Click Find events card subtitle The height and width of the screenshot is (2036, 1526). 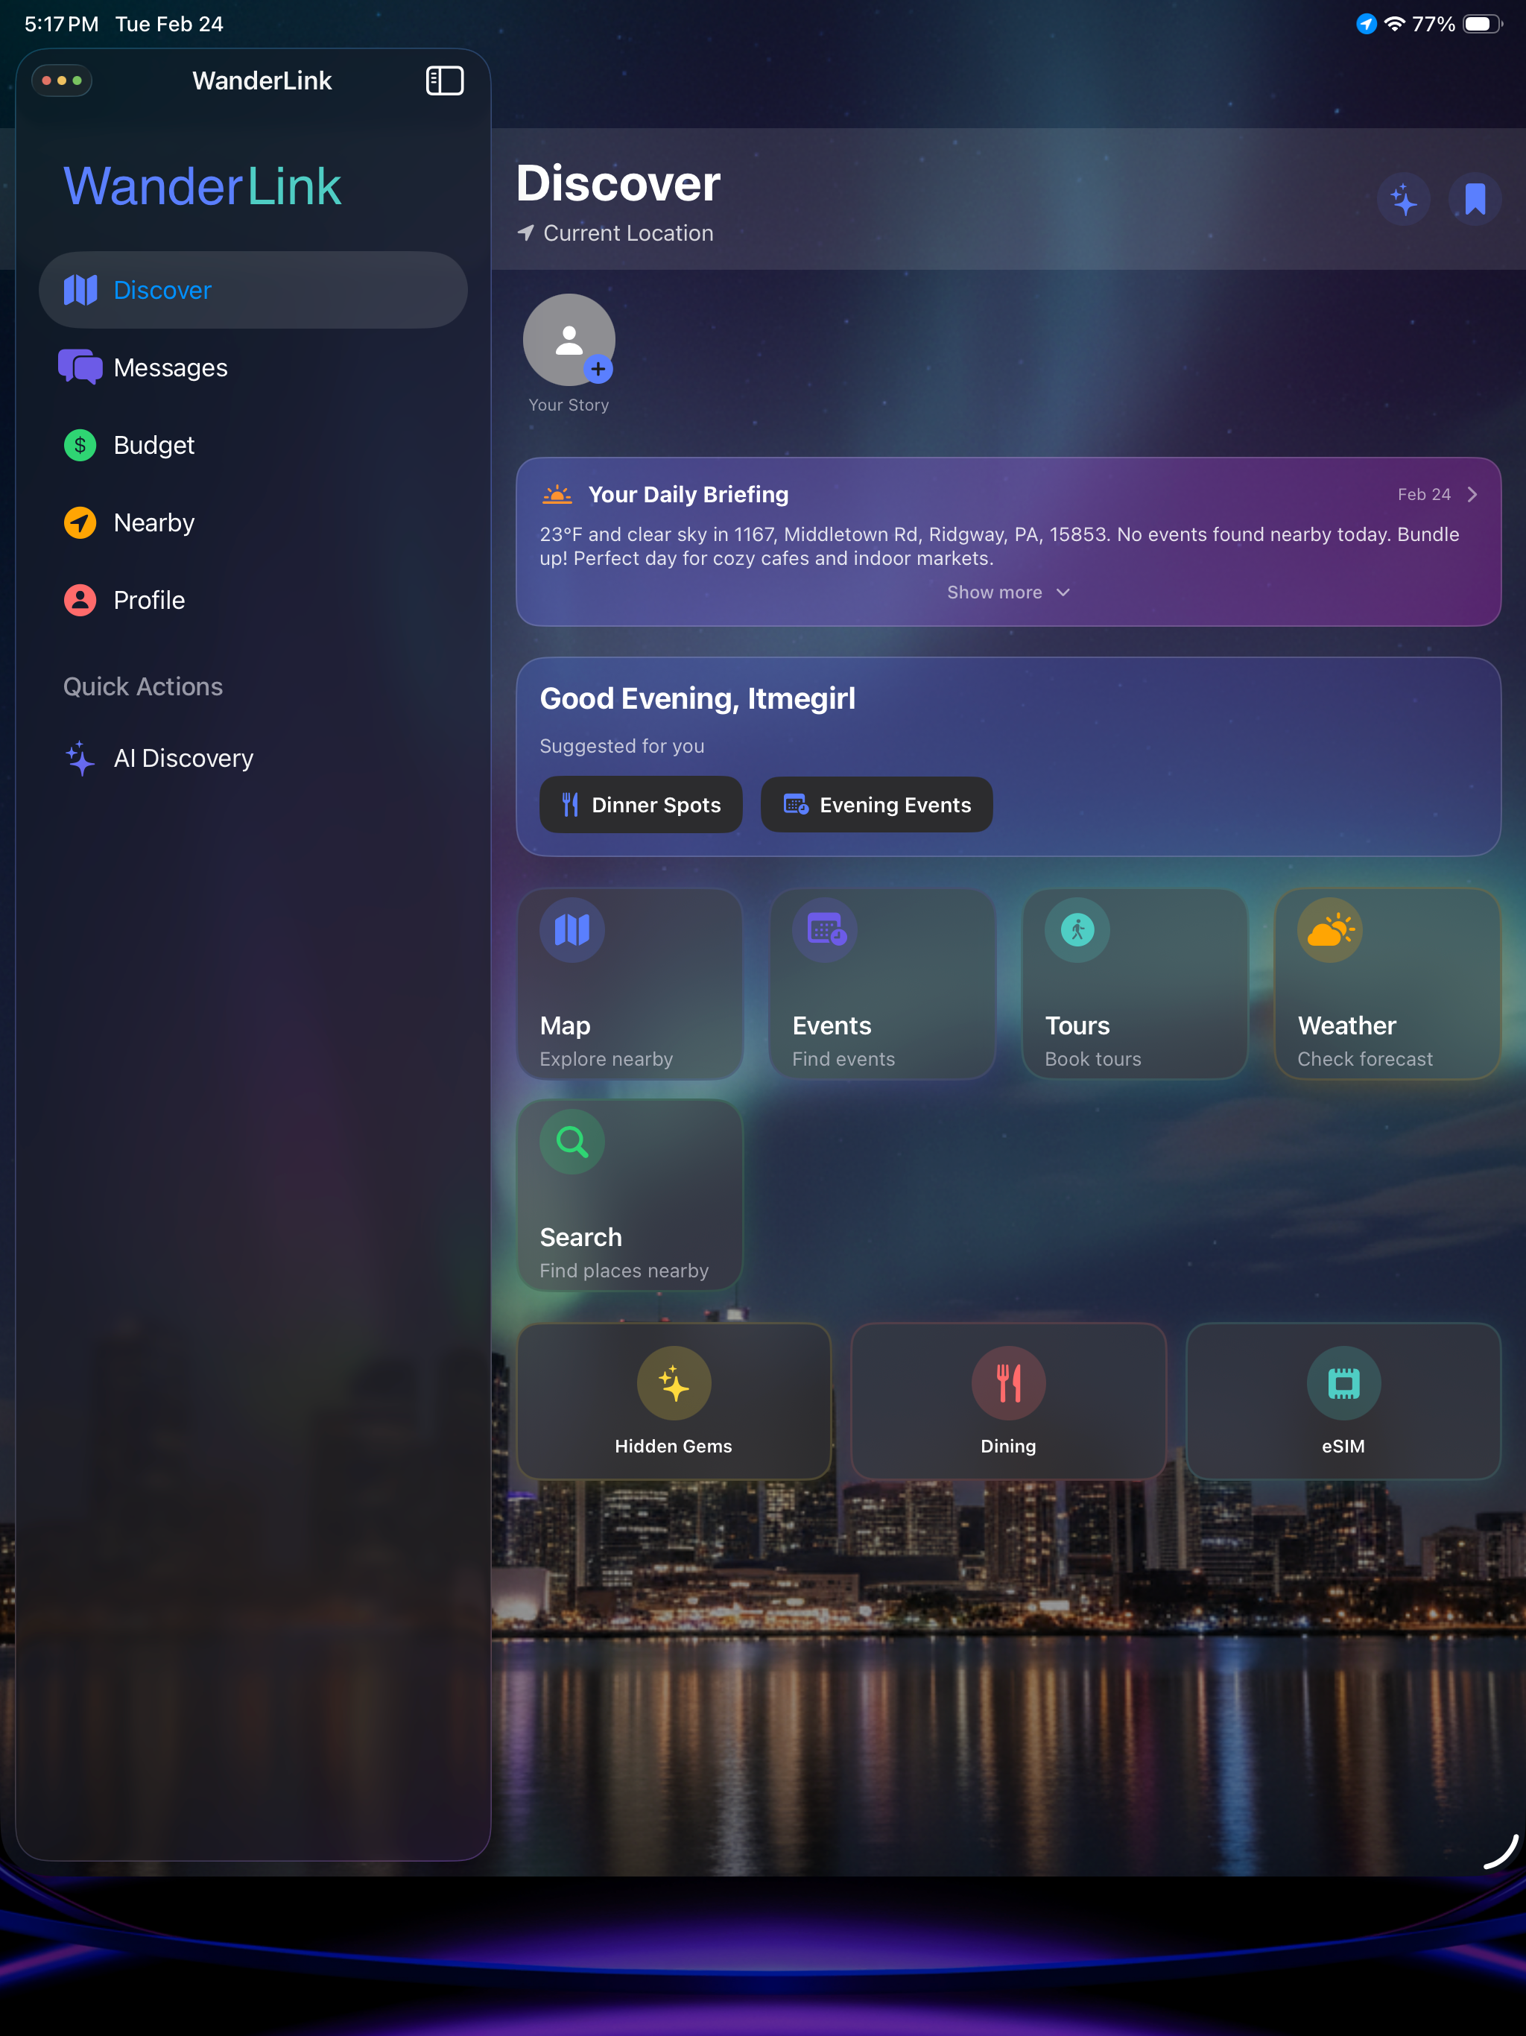pos(843,1058)
